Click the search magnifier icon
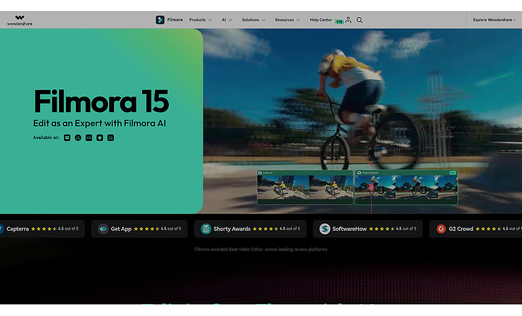This screenshot has width=522, height=316. [x=359, y=20]
